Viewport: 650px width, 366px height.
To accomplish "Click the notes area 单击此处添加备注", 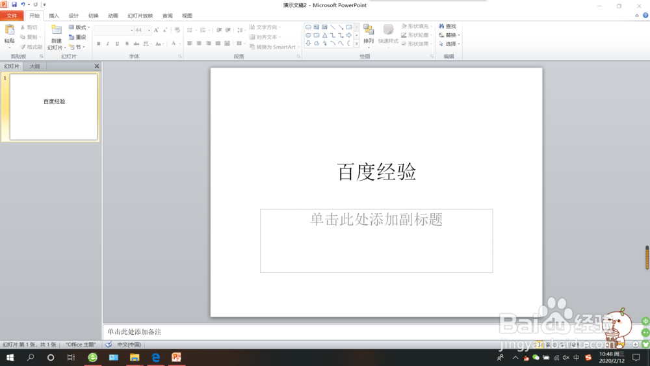I will tap(135, 332).
